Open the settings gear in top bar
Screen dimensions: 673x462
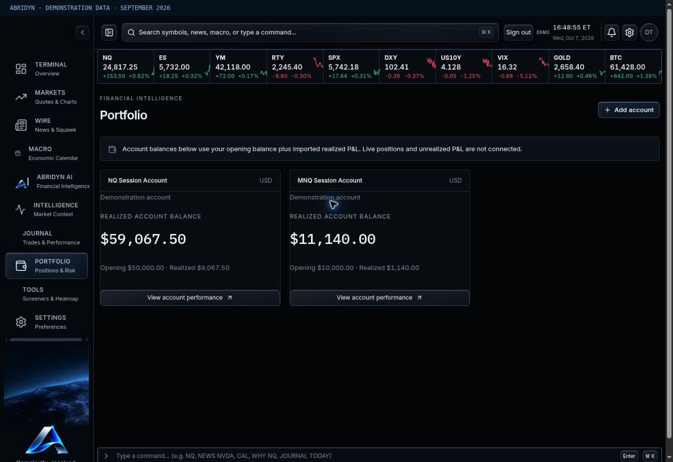[630, 32]
